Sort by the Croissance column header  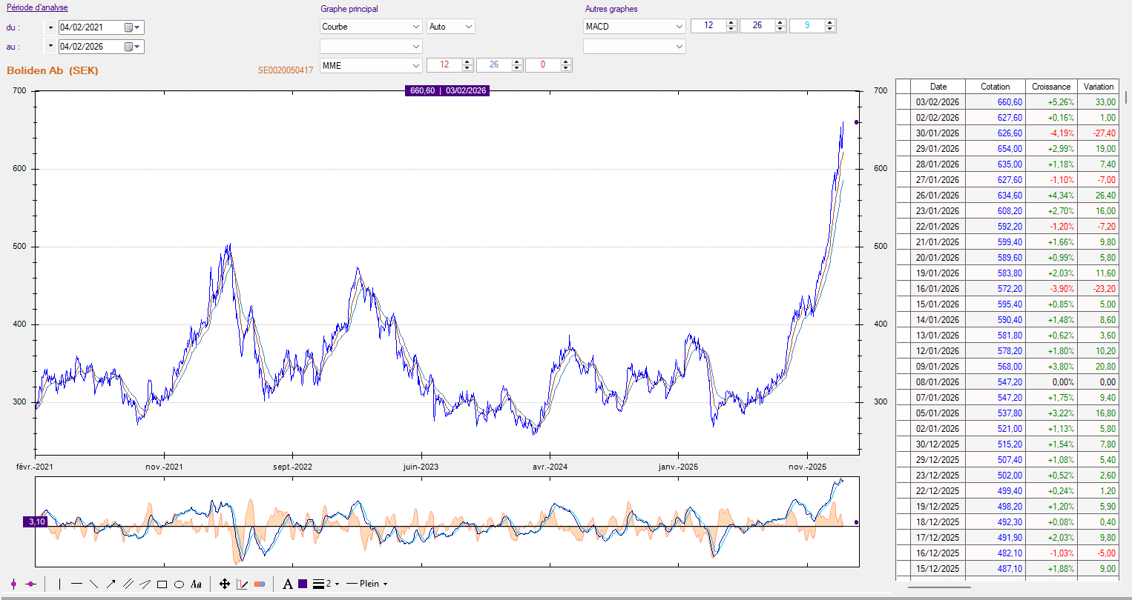(1051, 87)
